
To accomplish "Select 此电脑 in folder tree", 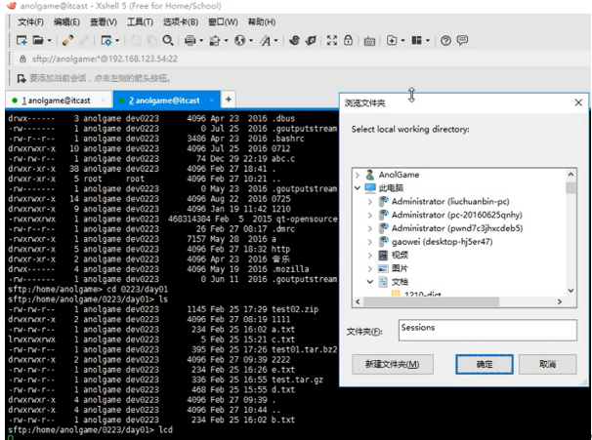I will pos(391,187).
